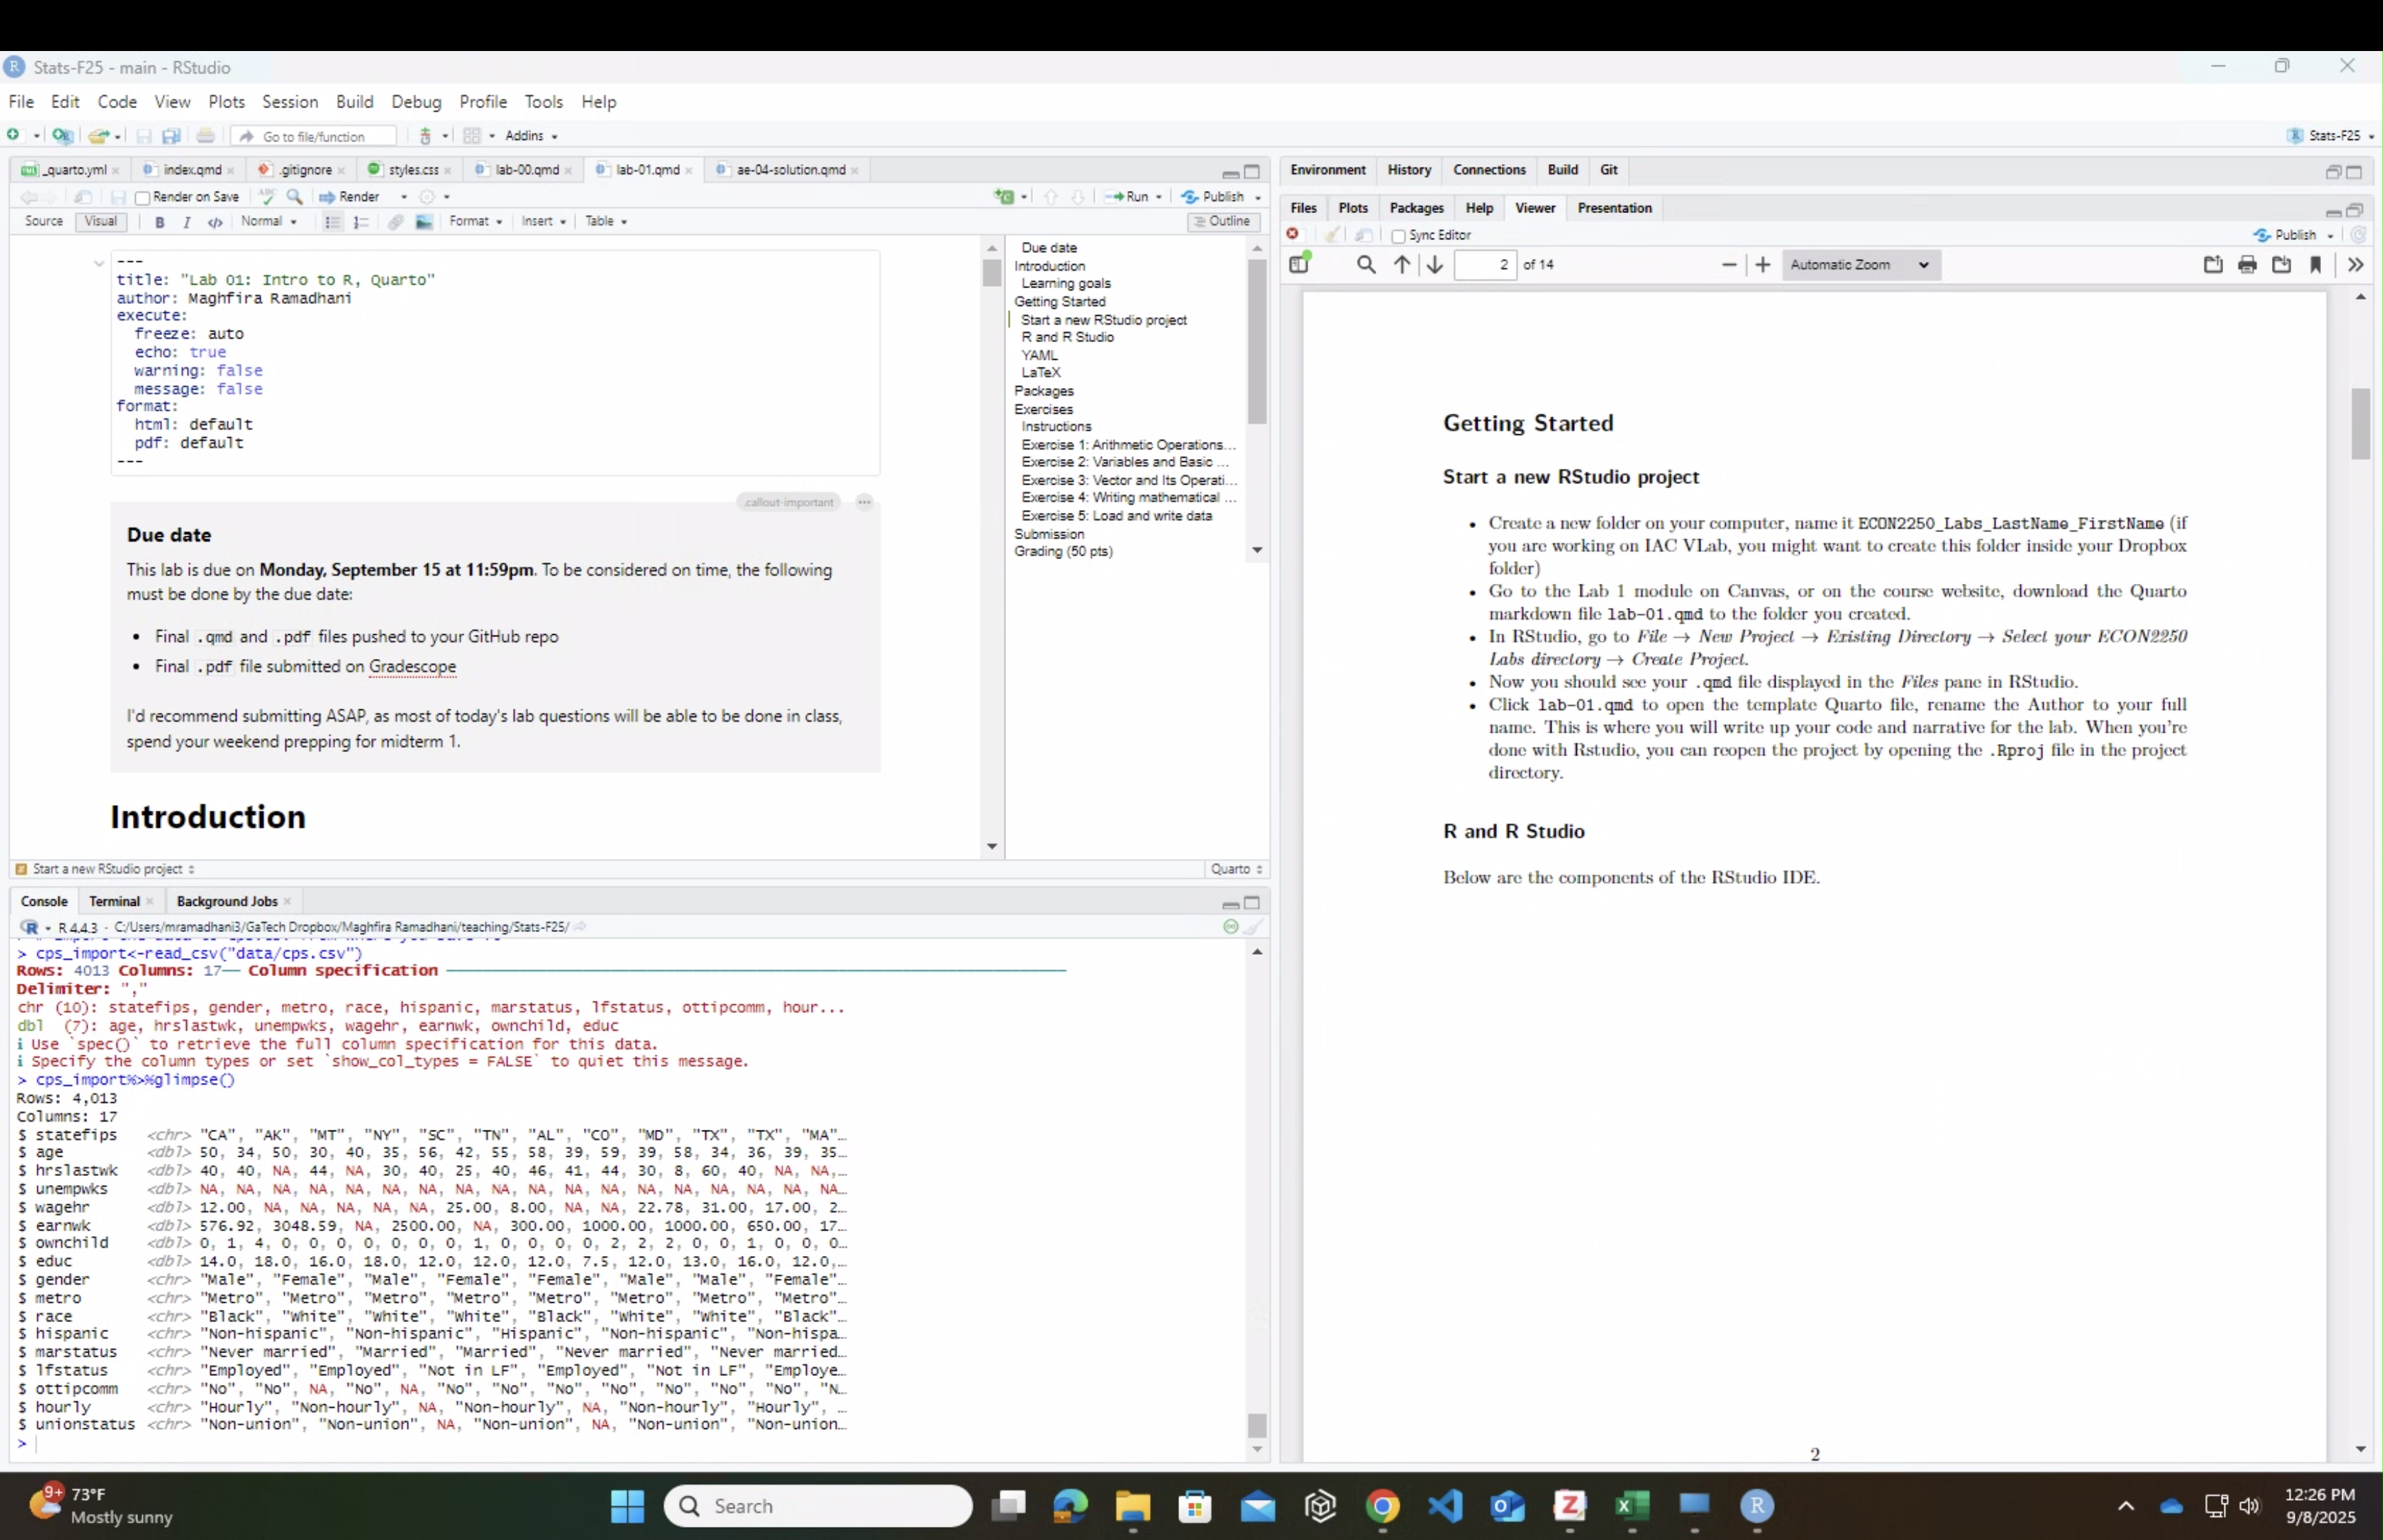Open the Packages tab
The image size is (2383, 1540).
pyautogui.click(x=1416, y=208)
